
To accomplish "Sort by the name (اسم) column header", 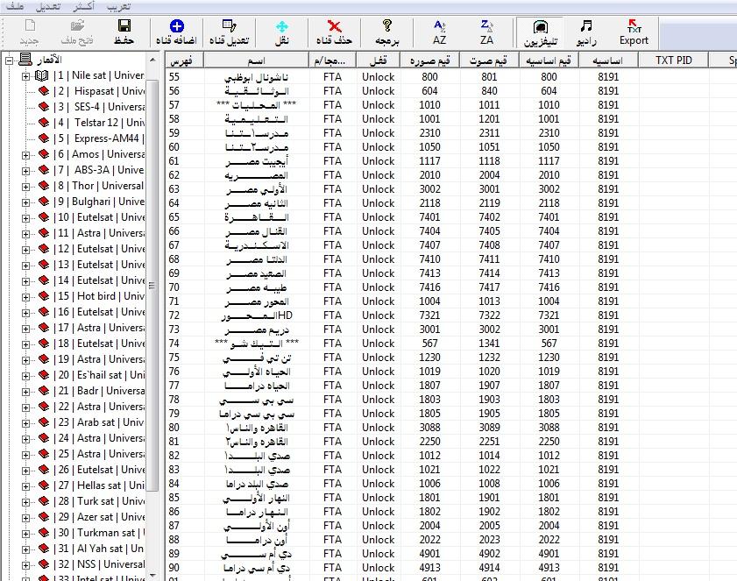I will pyautogui.click(x=257, y=60).
